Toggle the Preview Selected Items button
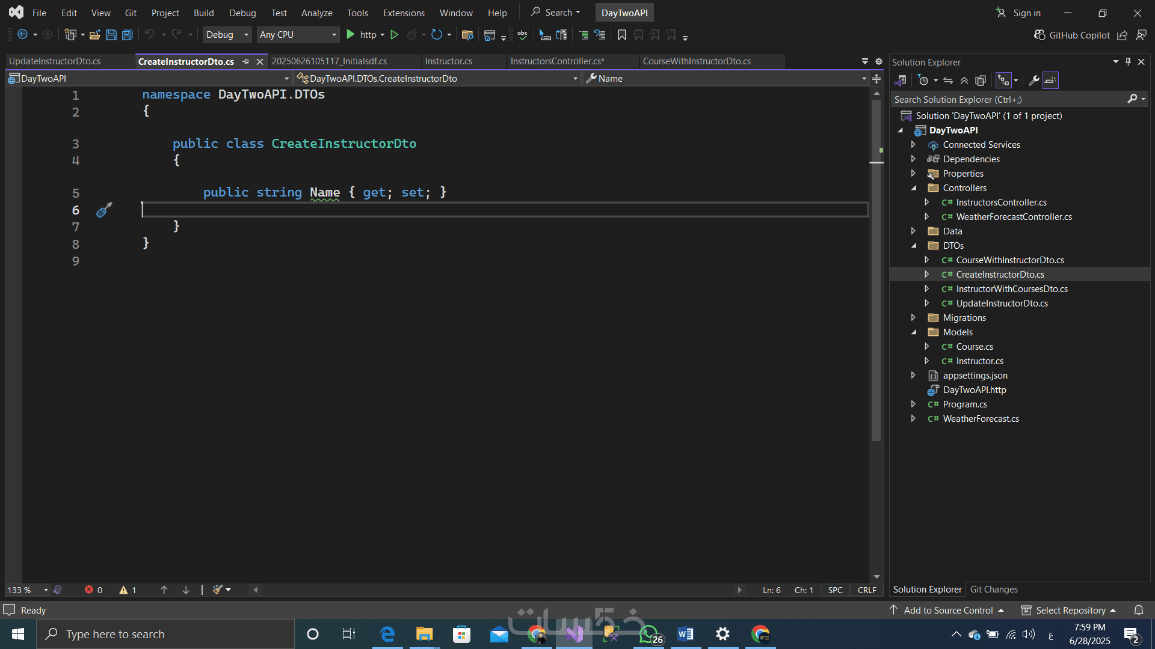1155x649 pixels. [1050, 81]
